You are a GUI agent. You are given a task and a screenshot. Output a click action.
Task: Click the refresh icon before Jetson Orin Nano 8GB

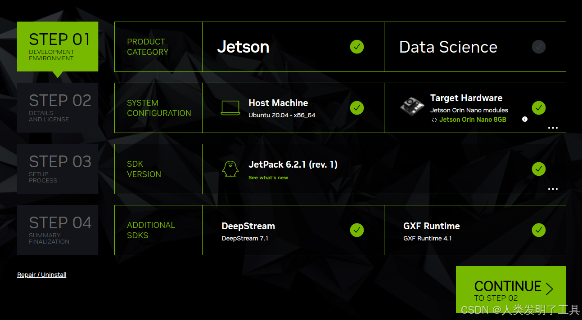coord(434,120)
